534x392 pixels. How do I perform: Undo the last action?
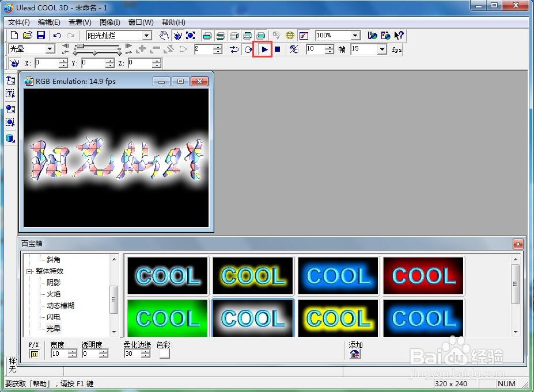click(57, 35)
